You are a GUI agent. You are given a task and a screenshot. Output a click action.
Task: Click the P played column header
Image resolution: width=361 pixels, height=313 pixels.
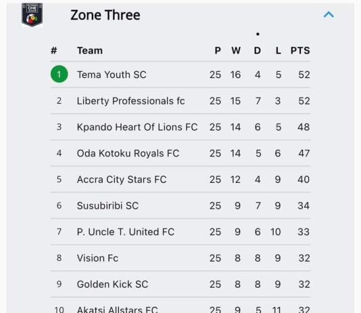tap(218, 51)
